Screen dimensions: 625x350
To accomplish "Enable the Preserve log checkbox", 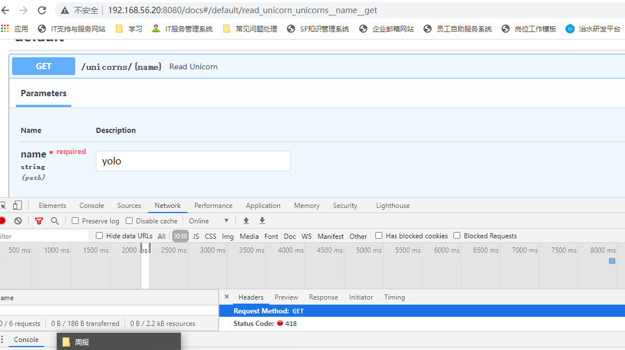I will click(x=75, y=221).
